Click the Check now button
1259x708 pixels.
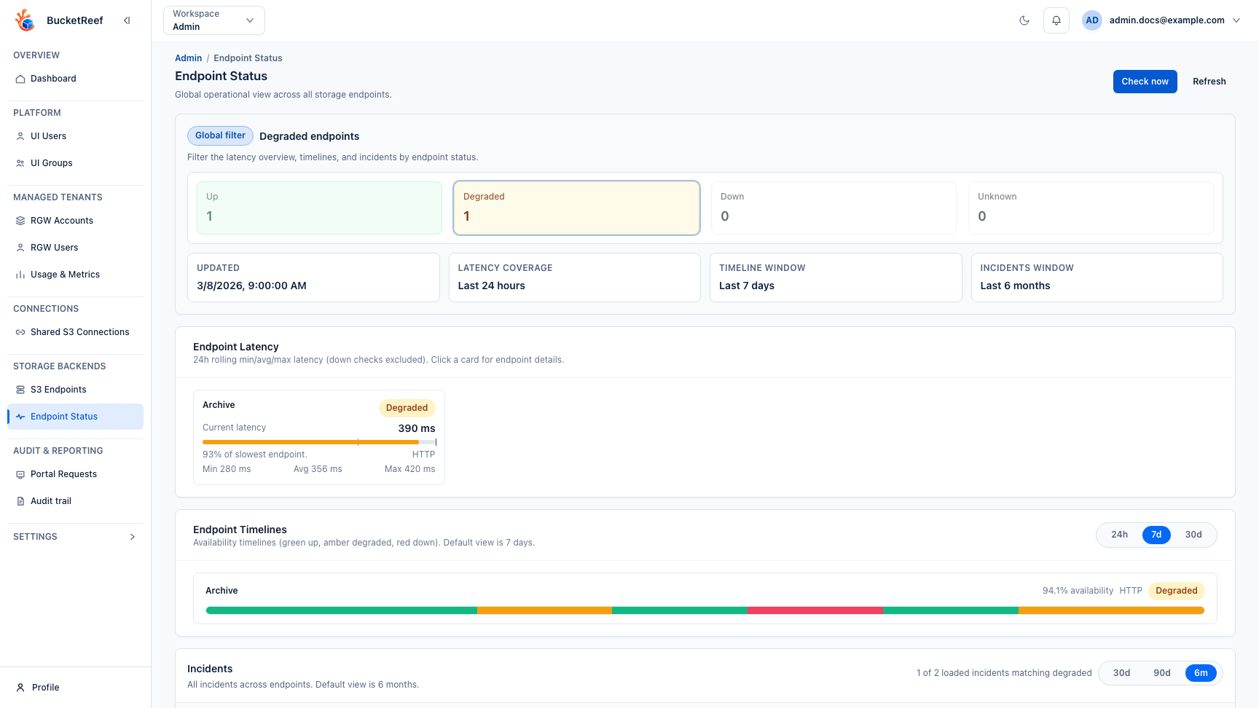1145,82
